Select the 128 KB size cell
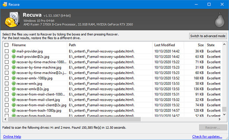 tap(199, 110)
